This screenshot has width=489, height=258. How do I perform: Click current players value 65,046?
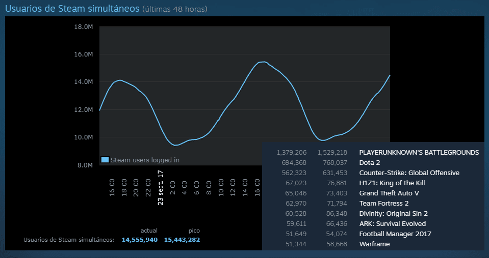coord(296,193)
